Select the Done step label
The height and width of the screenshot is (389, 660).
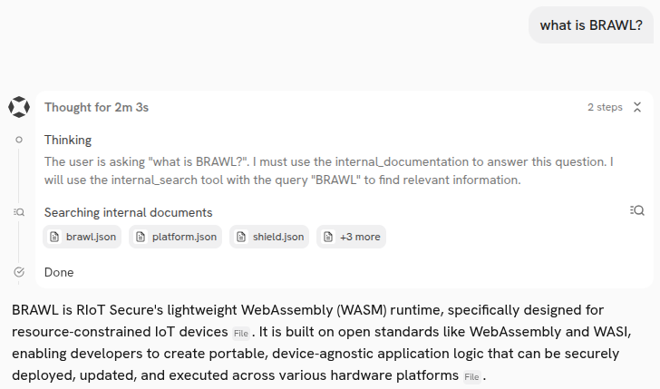pyautogui.click(x=59, y=272)
